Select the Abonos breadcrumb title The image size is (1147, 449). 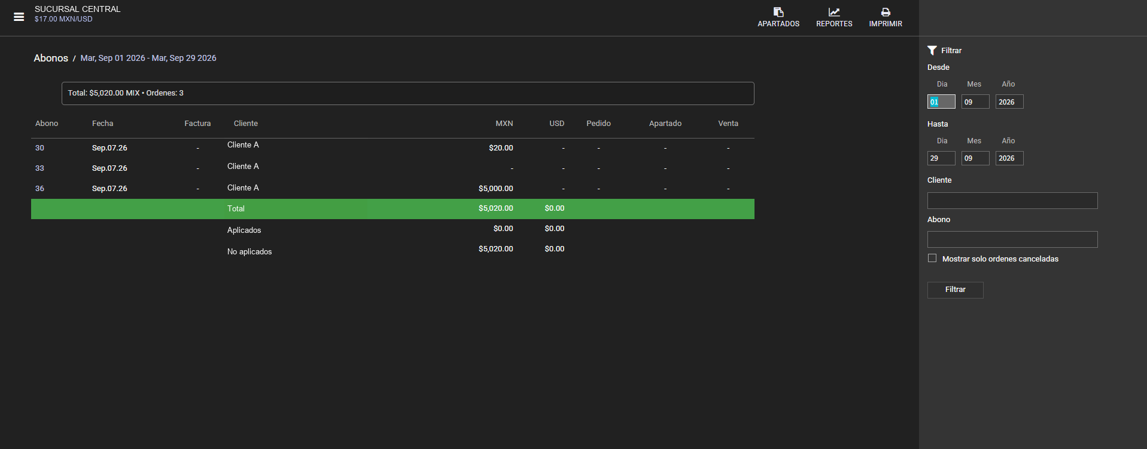point(51,58)
